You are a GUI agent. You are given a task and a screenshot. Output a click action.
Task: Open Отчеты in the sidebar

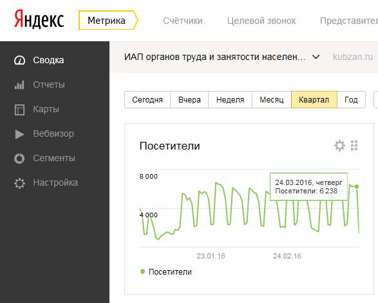[x=49, y=84]
